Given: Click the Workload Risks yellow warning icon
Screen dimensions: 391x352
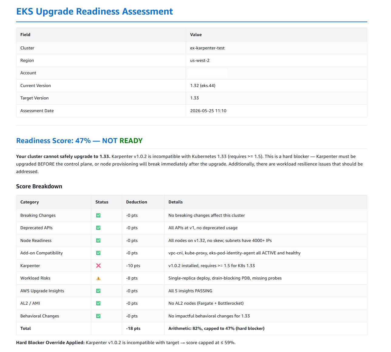Looking at the screenshot, I should click(98, 278).
